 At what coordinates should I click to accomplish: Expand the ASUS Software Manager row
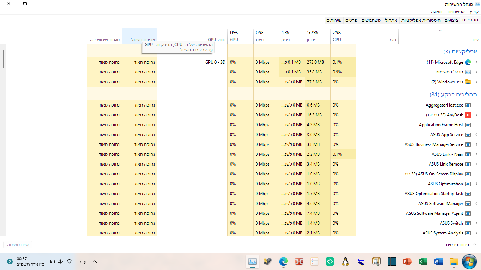[477, 204]
